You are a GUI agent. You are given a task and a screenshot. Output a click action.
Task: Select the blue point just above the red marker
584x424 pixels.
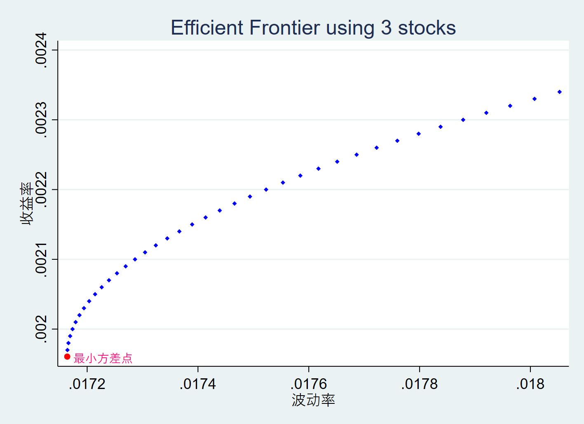[x=68, y=350]
